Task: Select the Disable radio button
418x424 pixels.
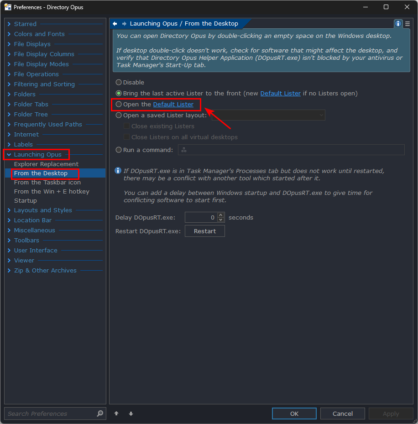Action: (119, 82)
